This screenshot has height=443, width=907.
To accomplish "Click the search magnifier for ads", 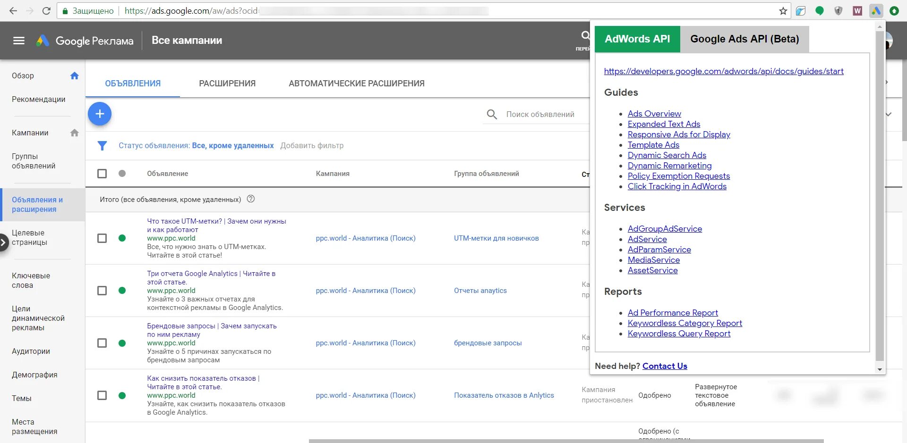I will pyautogui.click(x=492, y=114).
